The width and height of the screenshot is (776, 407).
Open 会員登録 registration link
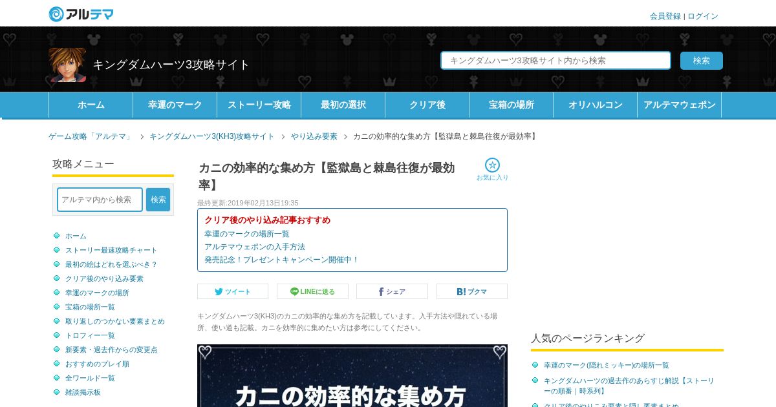tap(665, 16)
